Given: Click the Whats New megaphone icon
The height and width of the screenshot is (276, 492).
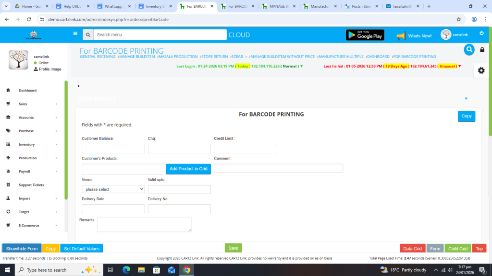Looking at the screenshot, I should point(401,35).
